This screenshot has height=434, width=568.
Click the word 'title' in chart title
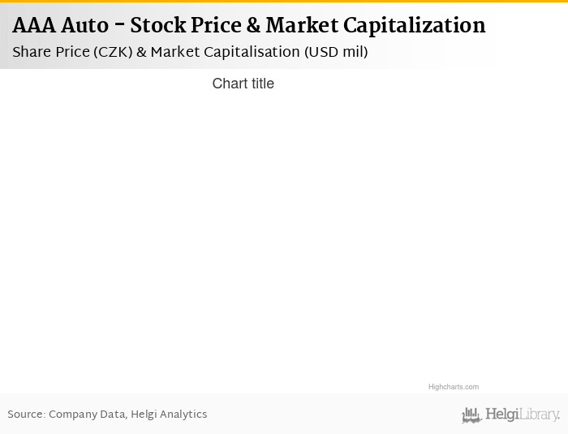click(x=261, y=84)
